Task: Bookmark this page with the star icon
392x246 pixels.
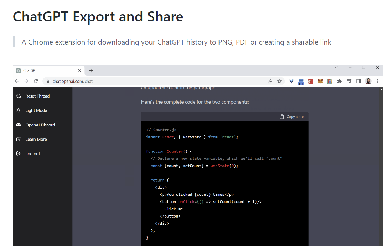Action: (x=279, y=81)
